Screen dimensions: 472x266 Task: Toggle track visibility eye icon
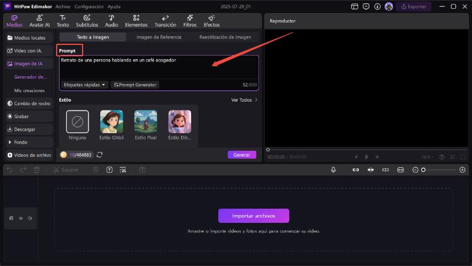click(21, 218)
